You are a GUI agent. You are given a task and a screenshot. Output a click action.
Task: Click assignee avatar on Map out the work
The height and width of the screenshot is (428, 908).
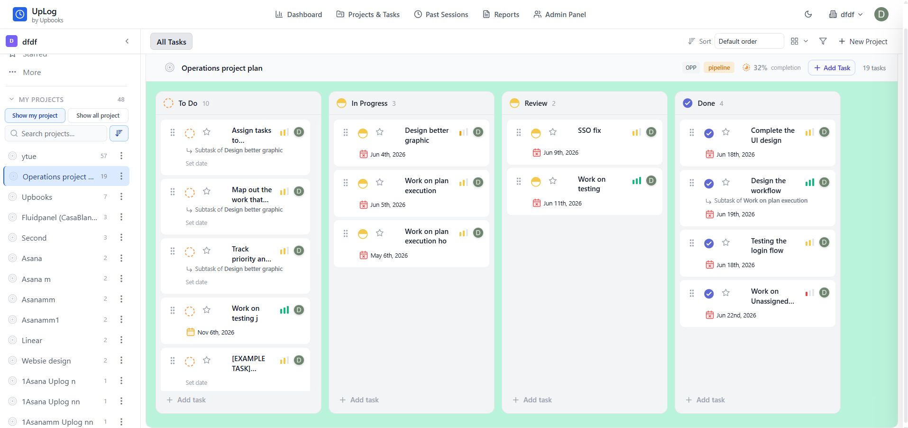tap(299, 191)
